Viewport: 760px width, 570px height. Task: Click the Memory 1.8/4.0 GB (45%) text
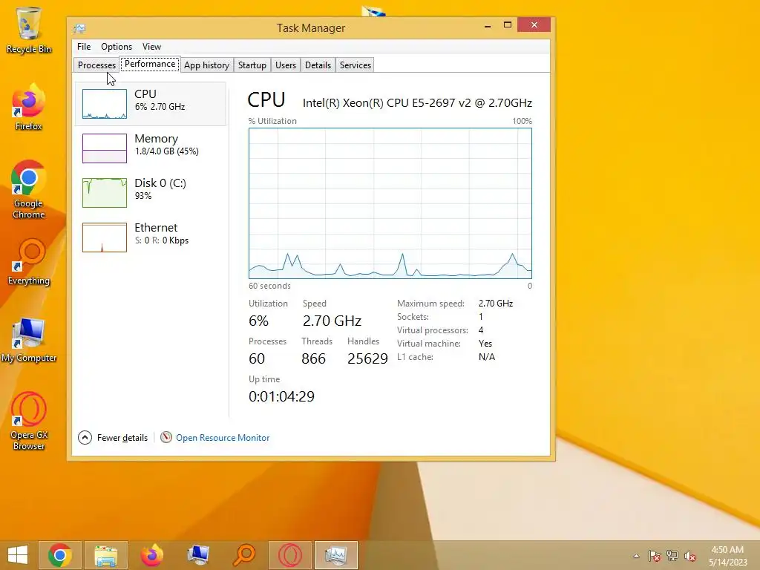click(167, 151)
